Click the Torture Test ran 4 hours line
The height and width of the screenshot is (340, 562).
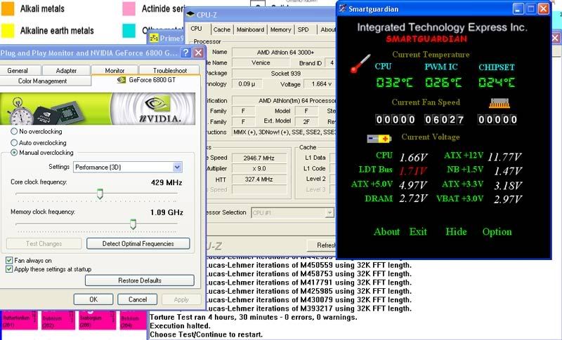tap(253, 317)
